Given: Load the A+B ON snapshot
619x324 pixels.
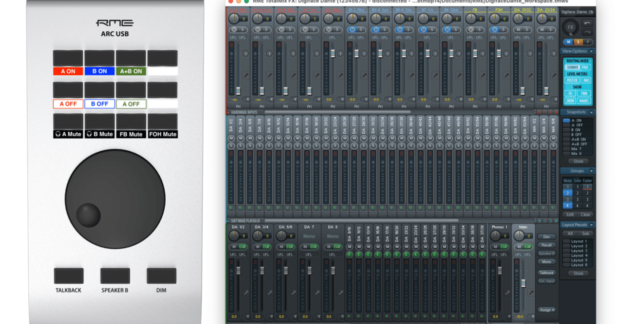Looking at the screenshot, I should coord(578,140).
